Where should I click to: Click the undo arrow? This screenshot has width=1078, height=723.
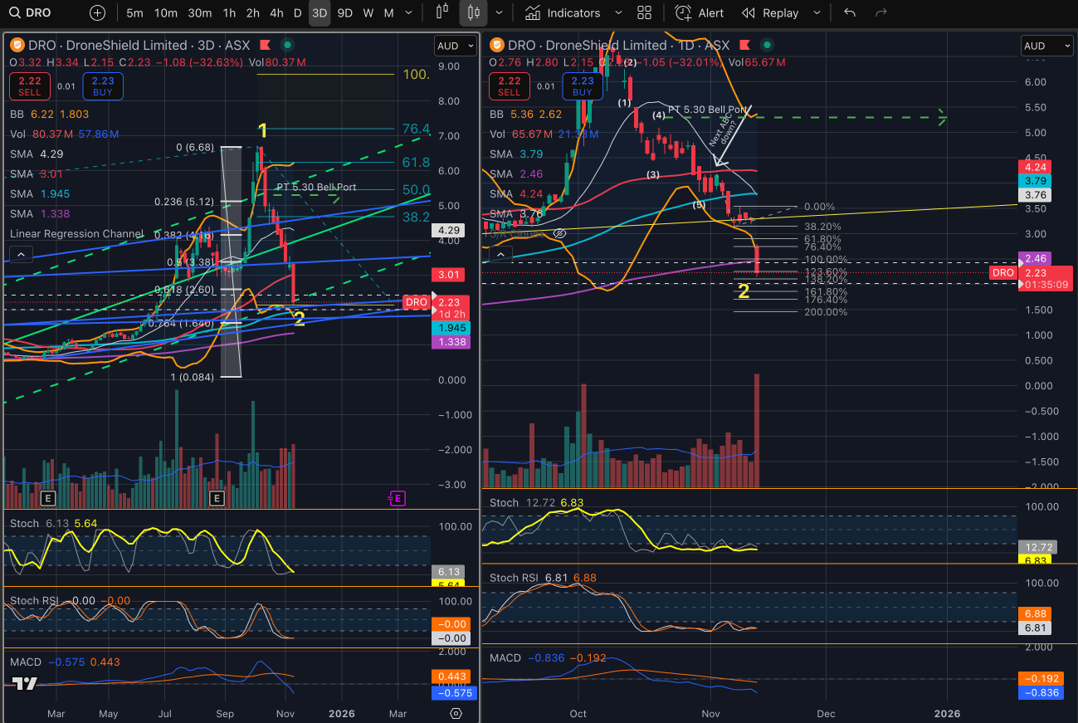coord(849,13)
